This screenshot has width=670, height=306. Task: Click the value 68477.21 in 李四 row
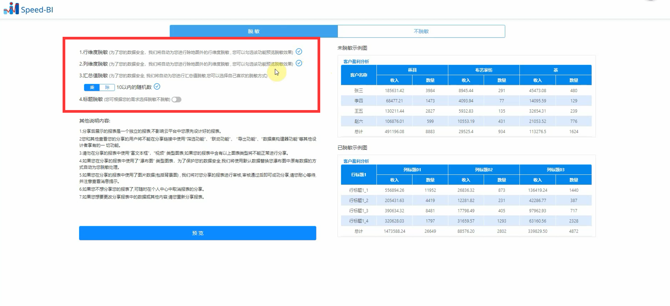394,101
